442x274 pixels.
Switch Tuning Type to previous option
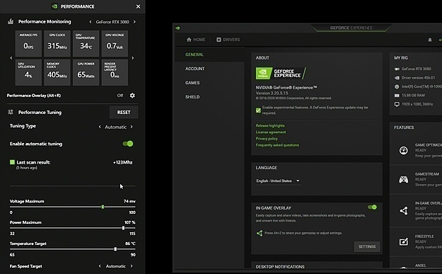point(100,127)
